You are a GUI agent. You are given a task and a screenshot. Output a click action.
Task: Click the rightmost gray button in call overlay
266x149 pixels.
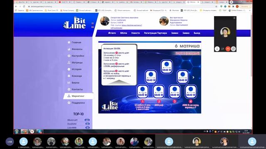click(x=233, y=49)
